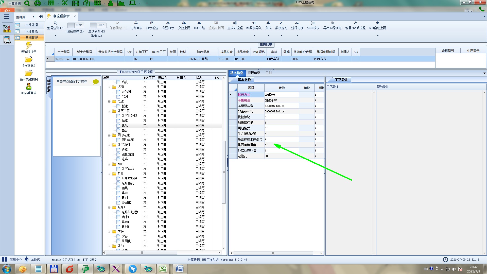Collapse the 外层蚀刻 tree folder

tap(109, 145)
